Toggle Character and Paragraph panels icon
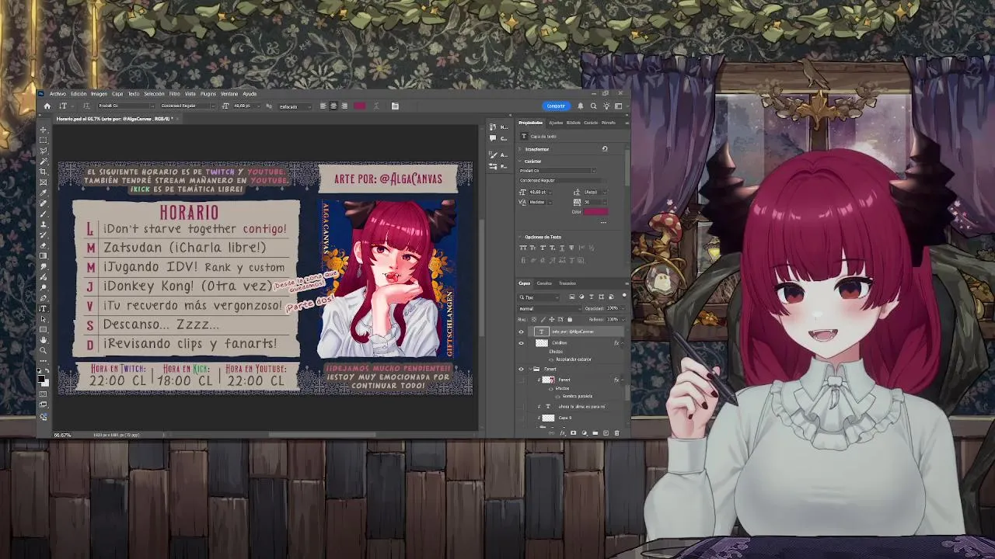The image size is (995, 559). (x=395, y=106)
